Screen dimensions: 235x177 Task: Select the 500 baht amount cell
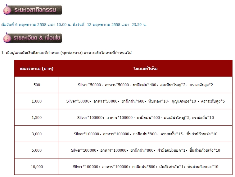37,85
